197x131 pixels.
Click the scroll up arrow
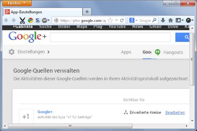(x=192, y=29)
